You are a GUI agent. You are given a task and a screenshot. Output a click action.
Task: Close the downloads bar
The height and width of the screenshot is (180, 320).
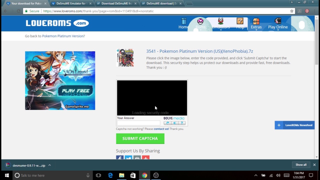(314, 165)
